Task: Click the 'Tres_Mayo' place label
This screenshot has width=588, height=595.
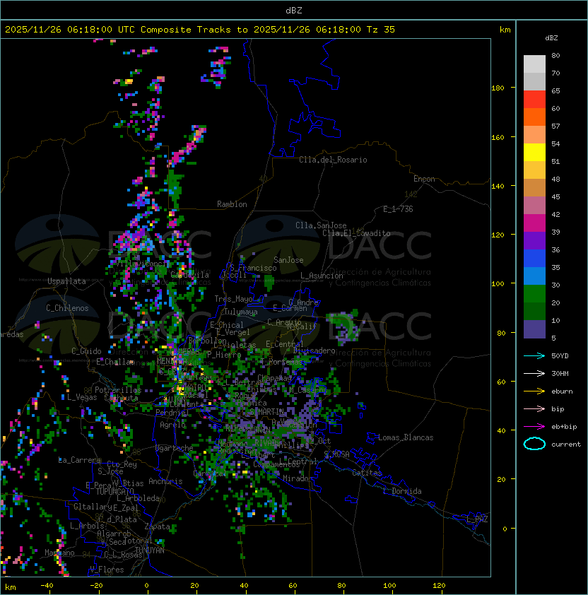Action: coord(233,299)
